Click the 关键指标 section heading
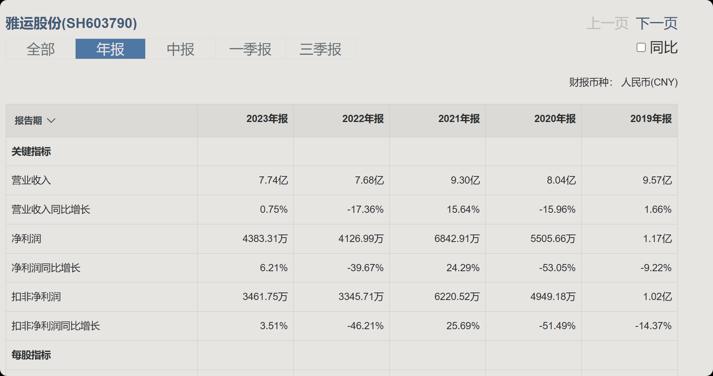713x376 pixels. [x=31, y=152]
